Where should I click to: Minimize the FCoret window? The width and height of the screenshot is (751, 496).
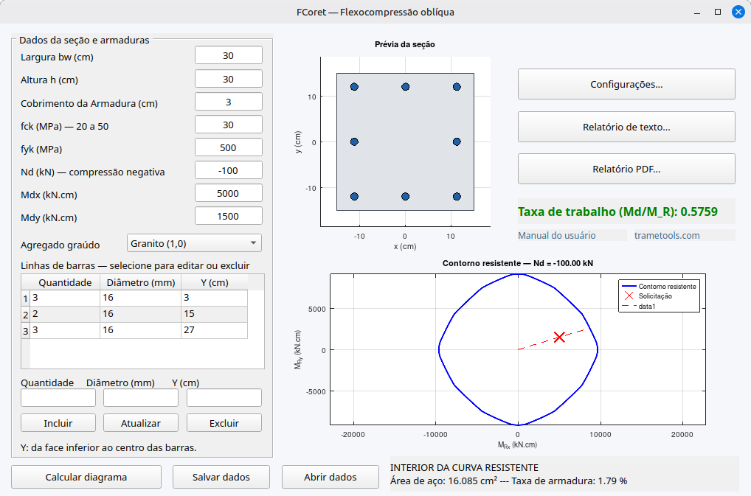[697, 13]
